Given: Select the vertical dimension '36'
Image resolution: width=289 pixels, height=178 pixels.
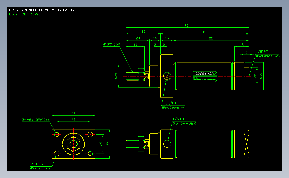Looking at the screenshot, I should pos(107,144).
